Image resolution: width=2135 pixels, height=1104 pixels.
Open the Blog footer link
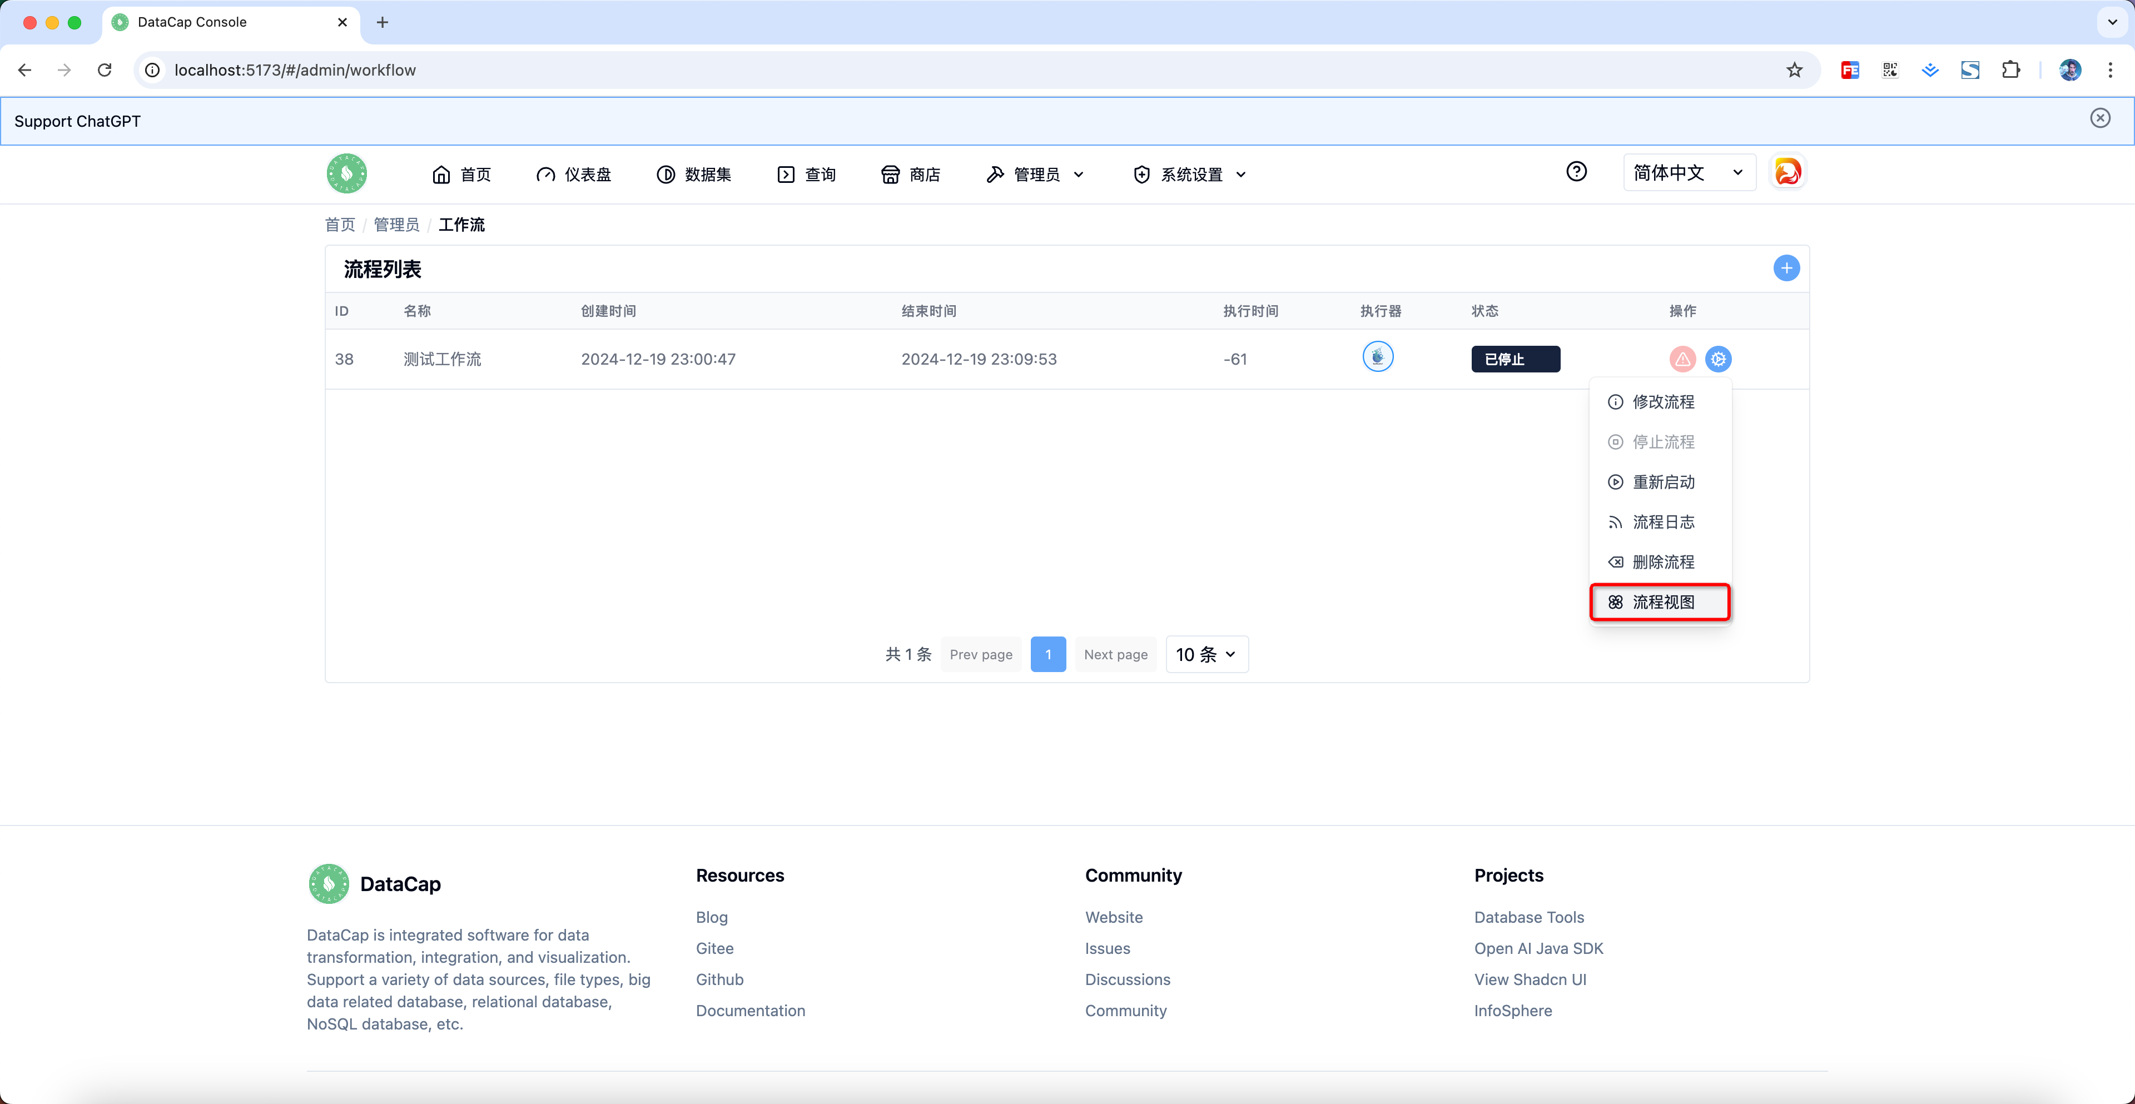[711, 918]
